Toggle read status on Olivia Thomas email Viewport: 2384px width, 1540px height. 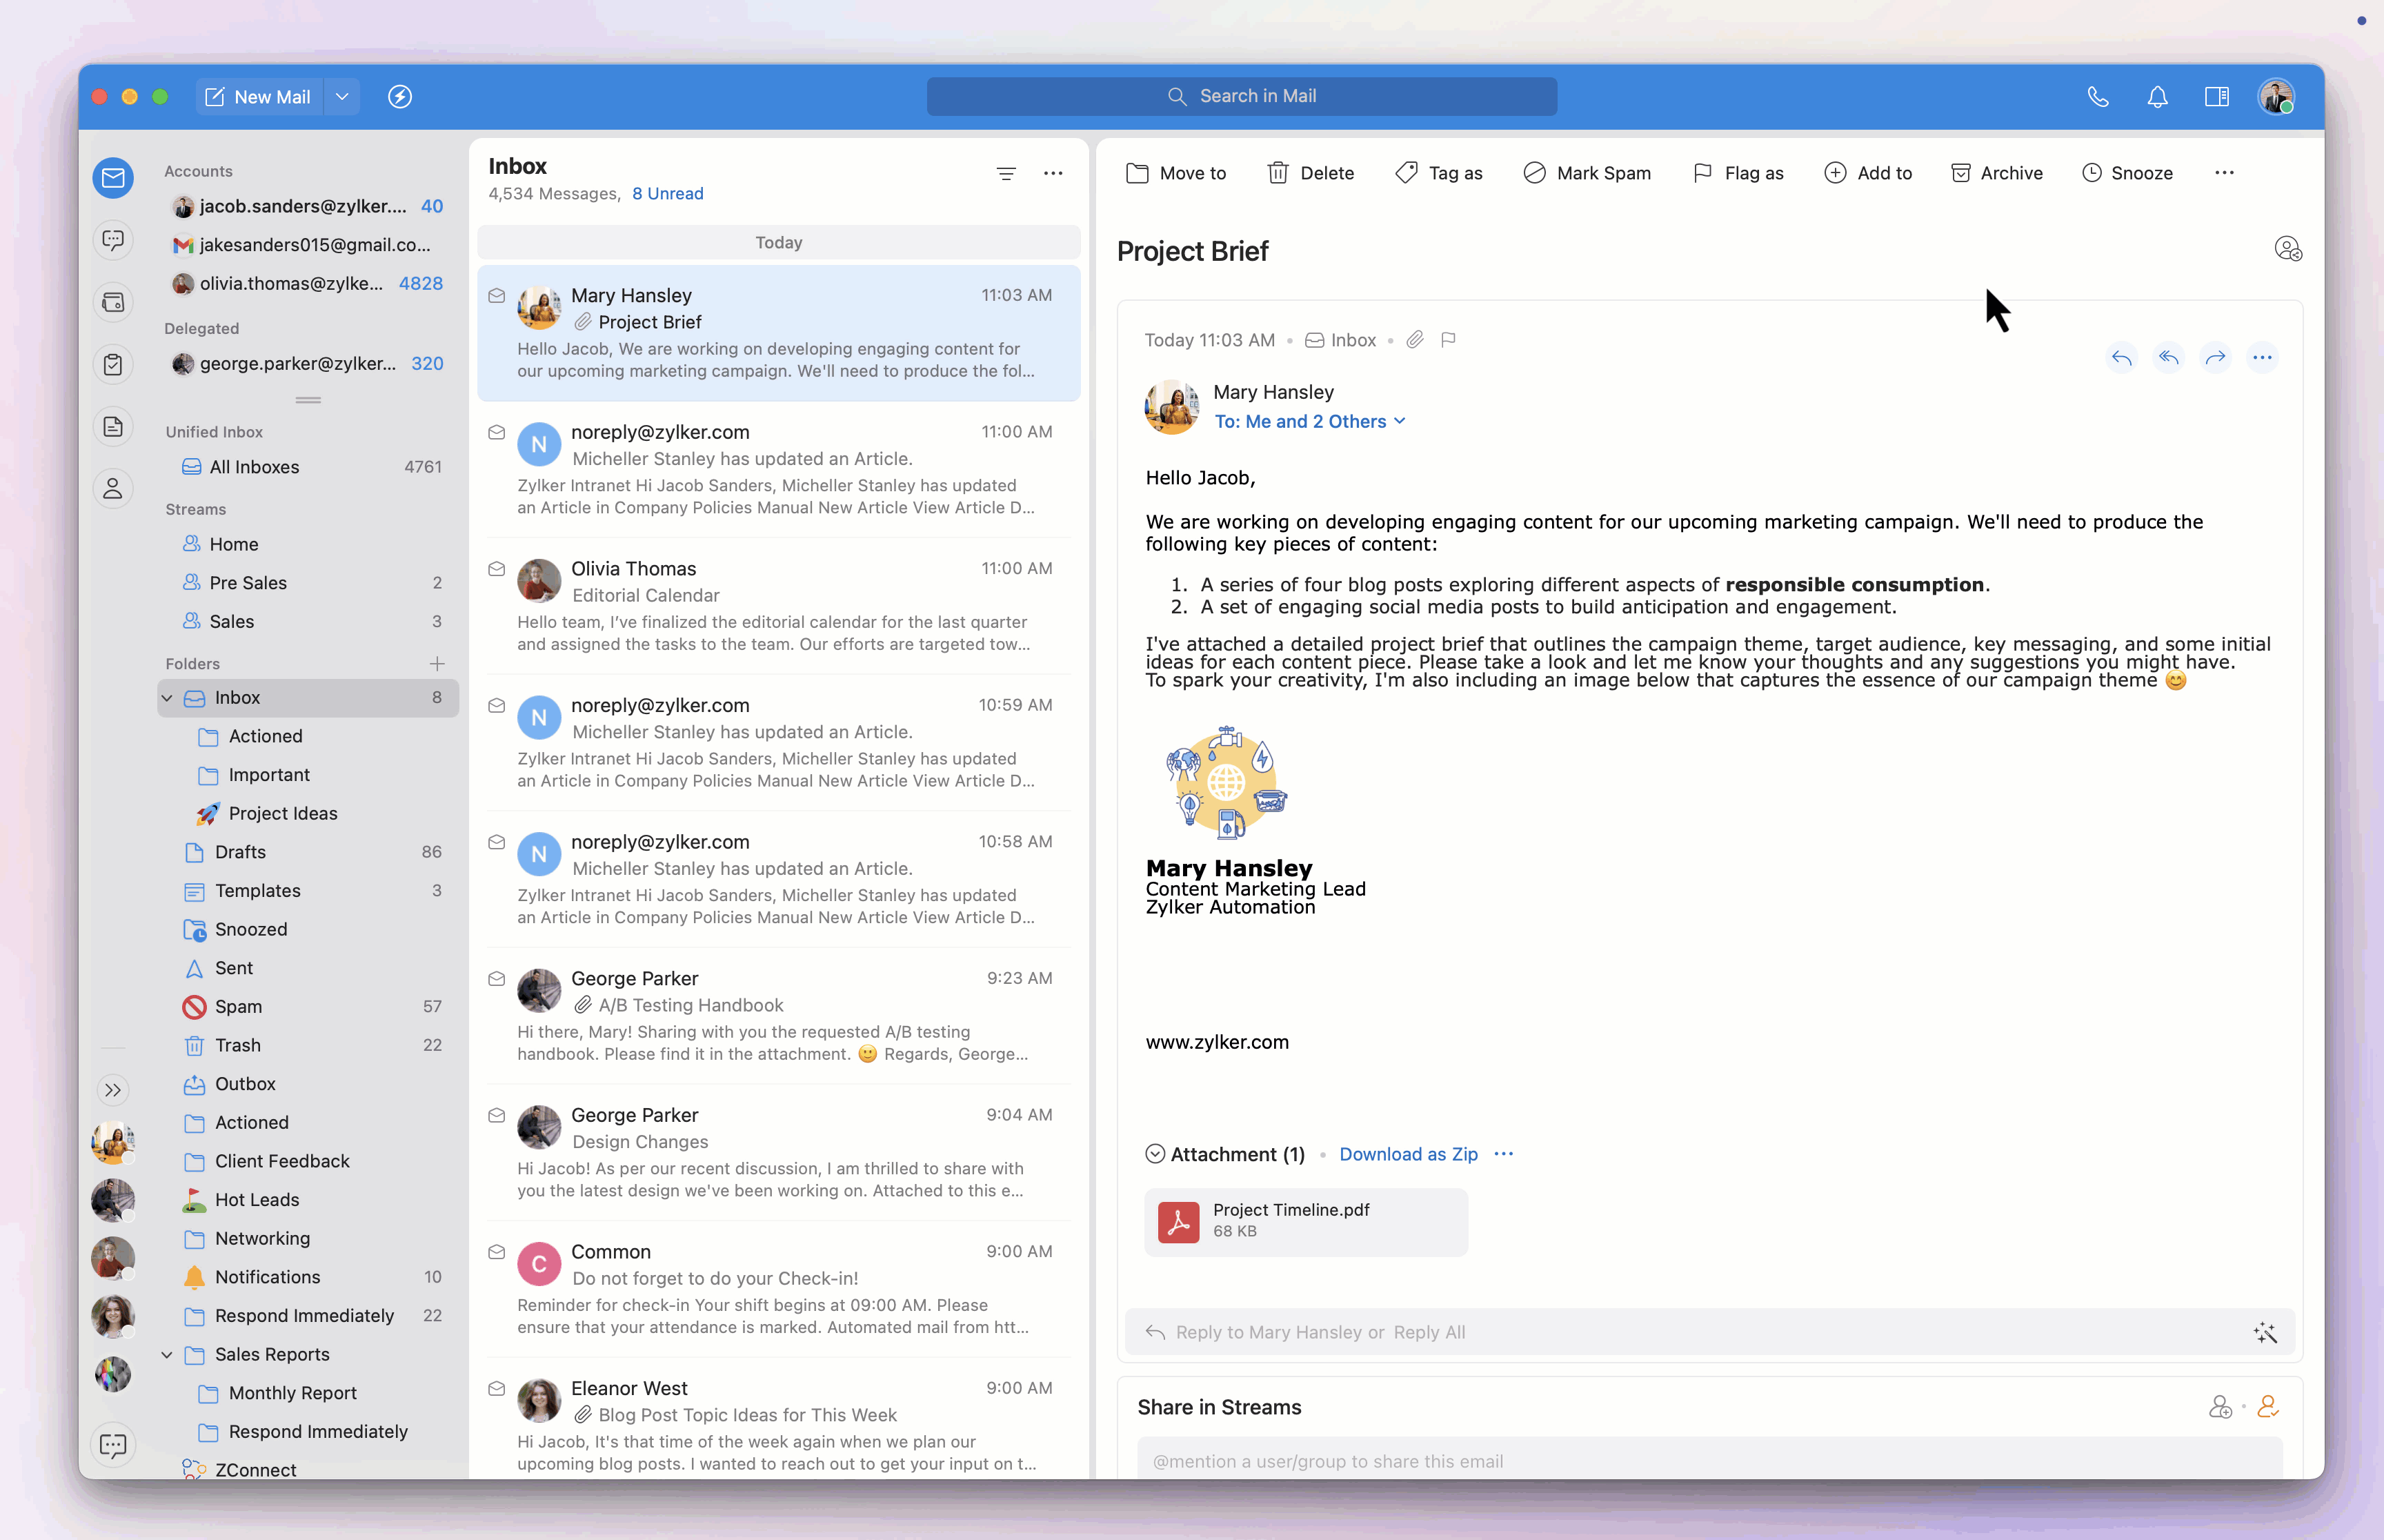pos(497,569)
